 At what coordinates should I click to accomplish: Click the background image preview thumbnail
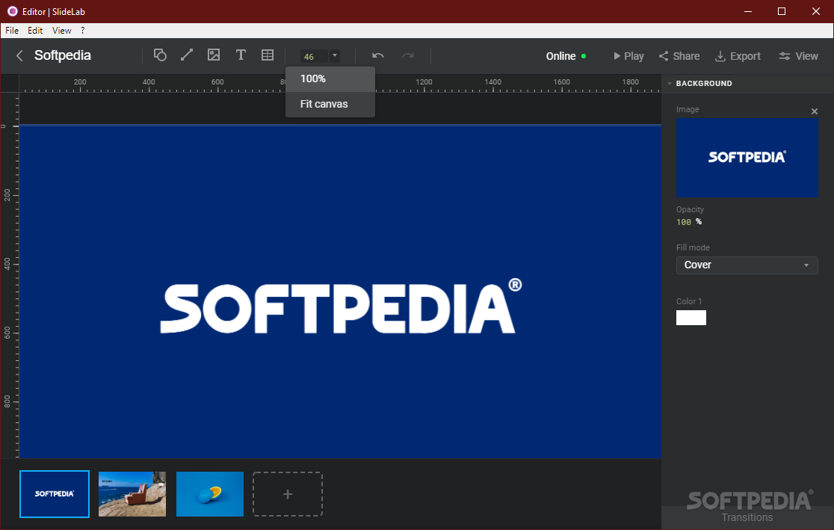click(747, 158)
